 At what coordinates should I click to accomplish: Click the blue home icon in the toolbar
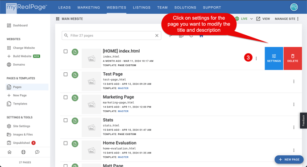click(x=201, y=36)
